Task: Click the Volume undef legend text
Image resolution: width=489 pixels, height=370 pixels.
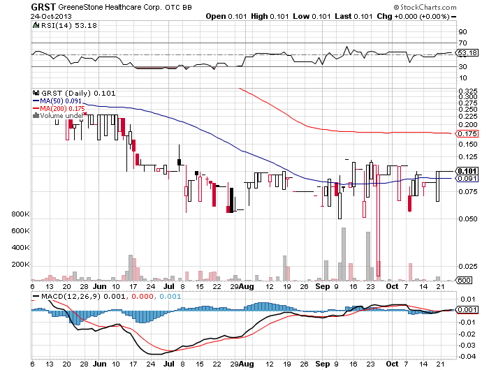Action: coord(61,116)
